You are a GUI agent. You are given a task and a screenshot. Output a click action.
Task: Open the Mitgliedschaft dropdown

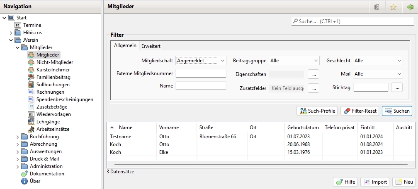201,61
